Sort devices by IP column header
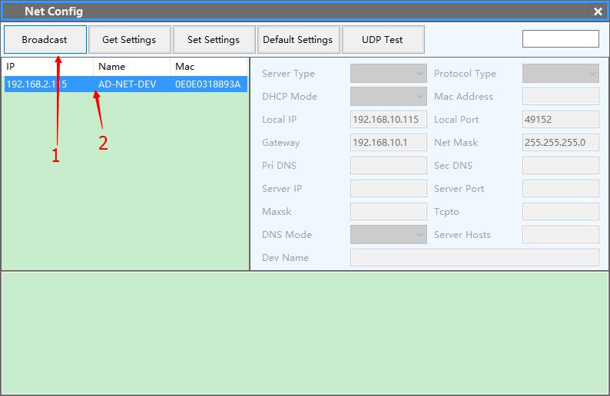Viewport: 610px width, 396px height. [48, 67]
